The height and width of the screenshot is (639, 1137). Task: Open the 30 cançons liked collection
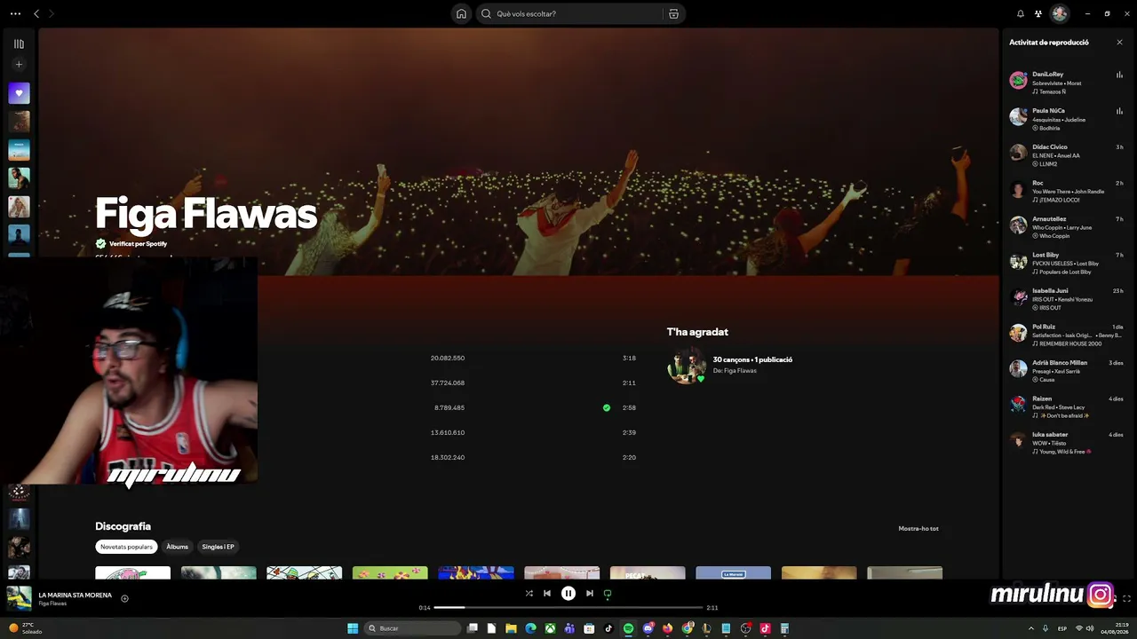click(752, 359)
